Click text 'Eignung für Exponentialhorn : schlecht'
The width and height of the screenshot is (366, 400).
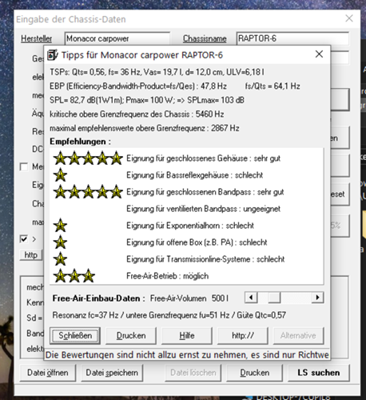coord(190,226)
